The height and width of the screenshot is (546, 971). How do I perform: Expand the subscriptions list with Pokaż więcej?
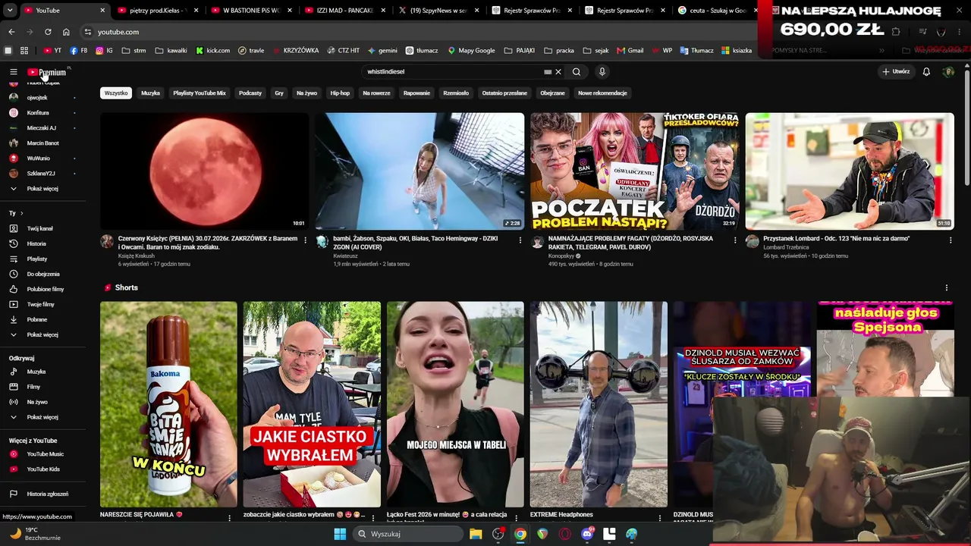tap(42, 189)
